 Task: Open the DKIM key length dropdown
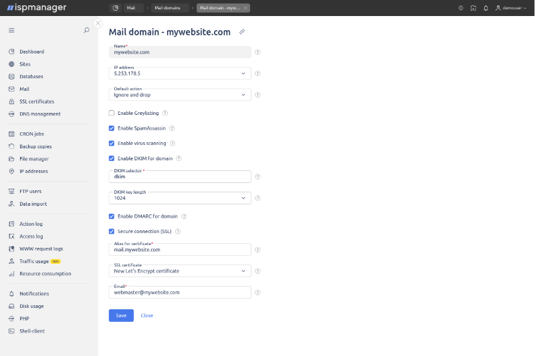click(x=179, y=198)
